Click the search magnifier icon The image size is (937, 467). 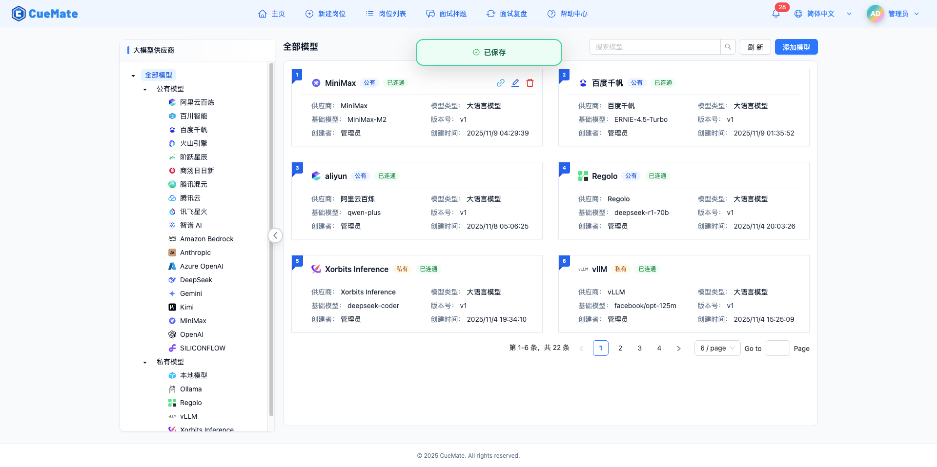pos(728,47)
